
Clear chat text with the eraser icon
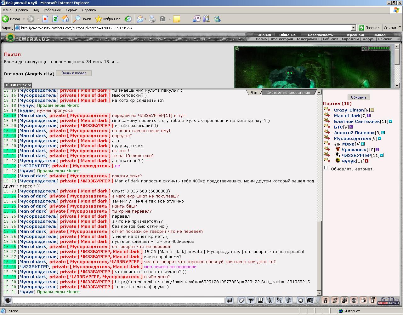241,301
